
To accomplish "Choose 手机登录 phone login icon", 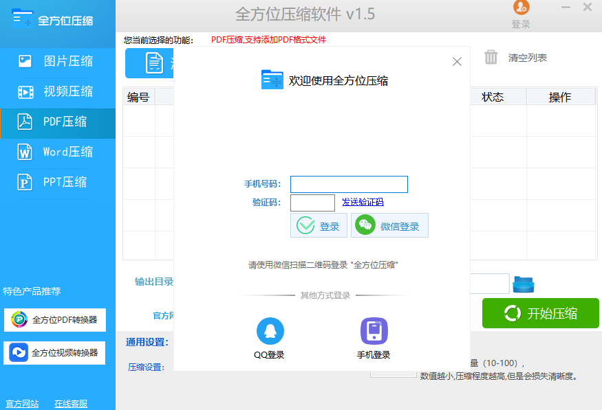I will tap(374, 330).
